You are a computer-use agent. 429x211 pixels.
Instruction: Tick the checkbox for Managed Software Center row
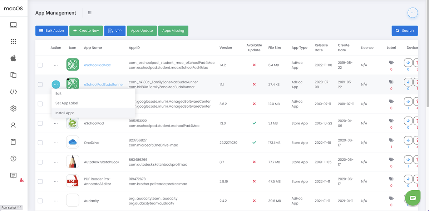(40, 104)
